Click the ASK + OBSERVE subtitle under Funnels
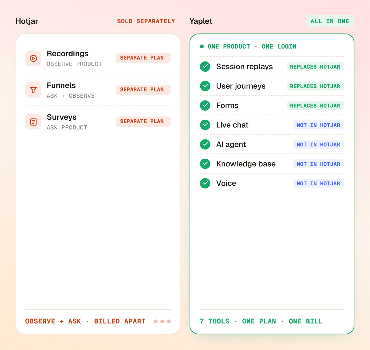 point(71,96)
